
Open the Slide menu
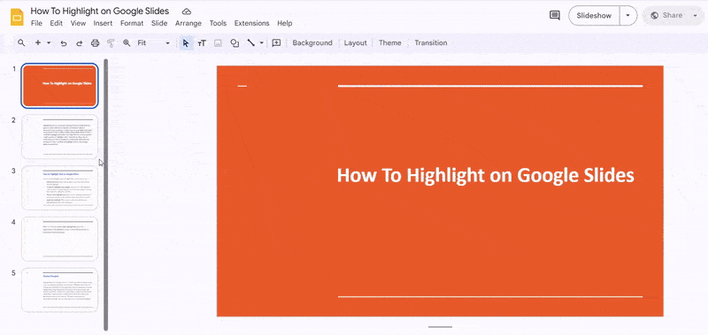pos(159,24)
